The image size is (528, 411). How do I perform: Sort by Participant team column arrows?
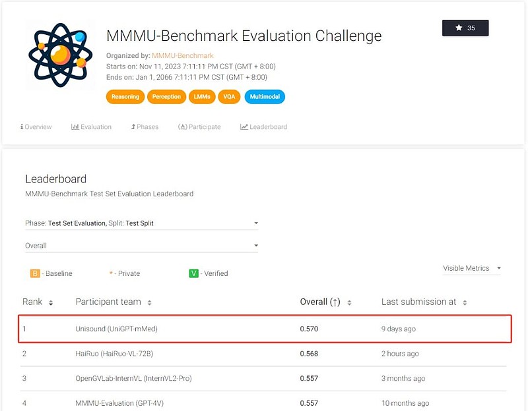(149, 303)
